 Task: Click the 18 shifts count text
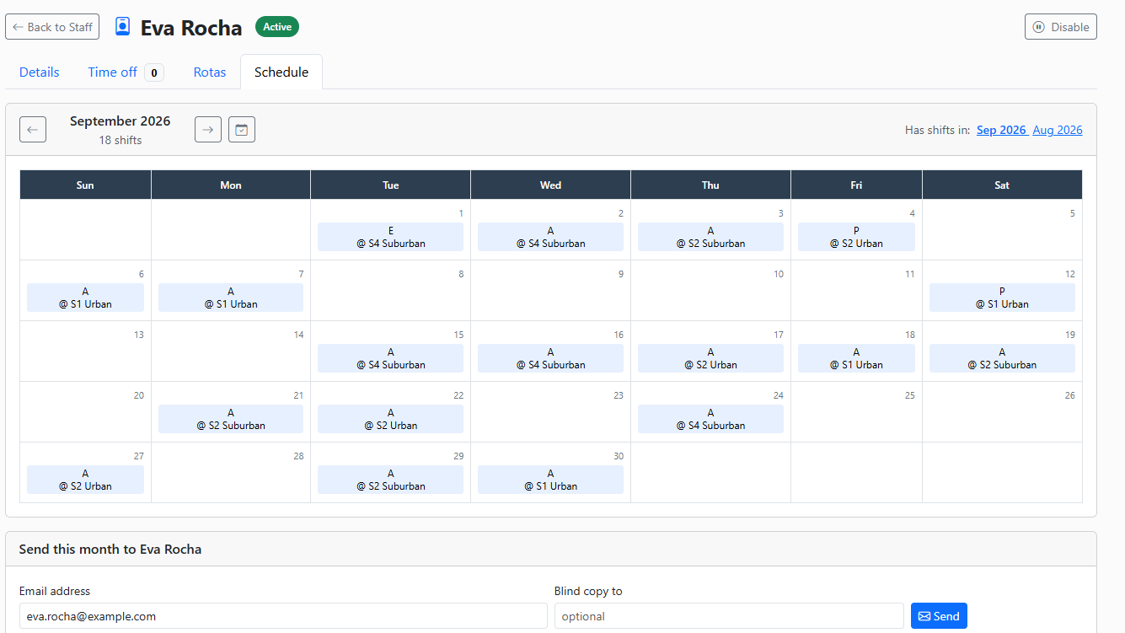coord(121,140)
